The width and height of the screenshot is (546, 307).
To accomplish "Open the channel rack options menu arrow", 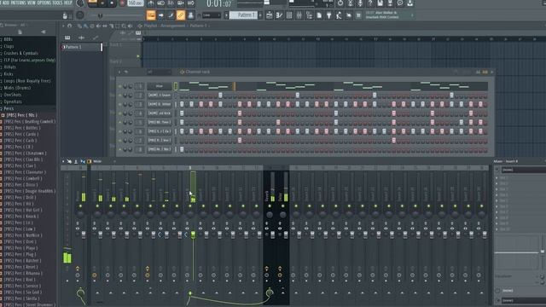I will click(119, 72).
